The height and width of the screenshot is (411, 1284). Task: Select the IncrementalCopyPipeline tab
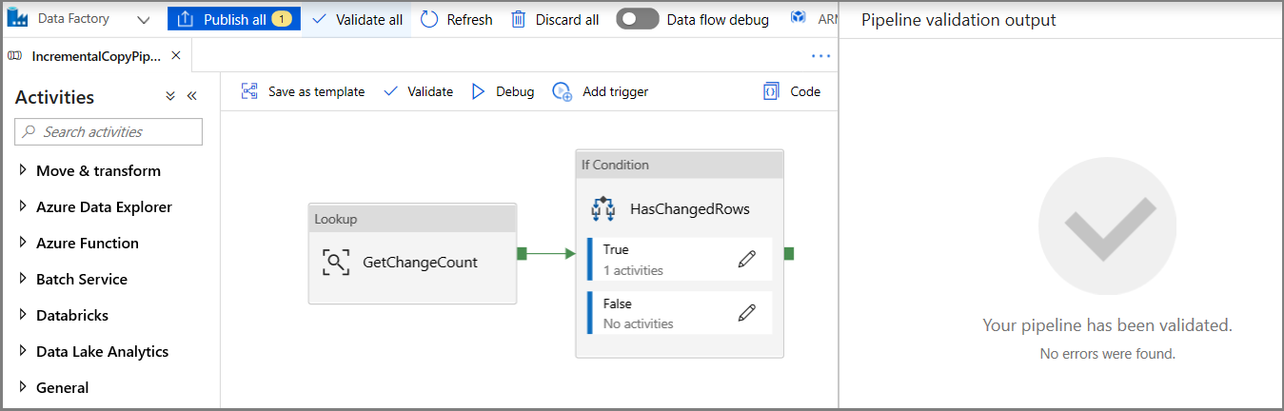point(95,55)
